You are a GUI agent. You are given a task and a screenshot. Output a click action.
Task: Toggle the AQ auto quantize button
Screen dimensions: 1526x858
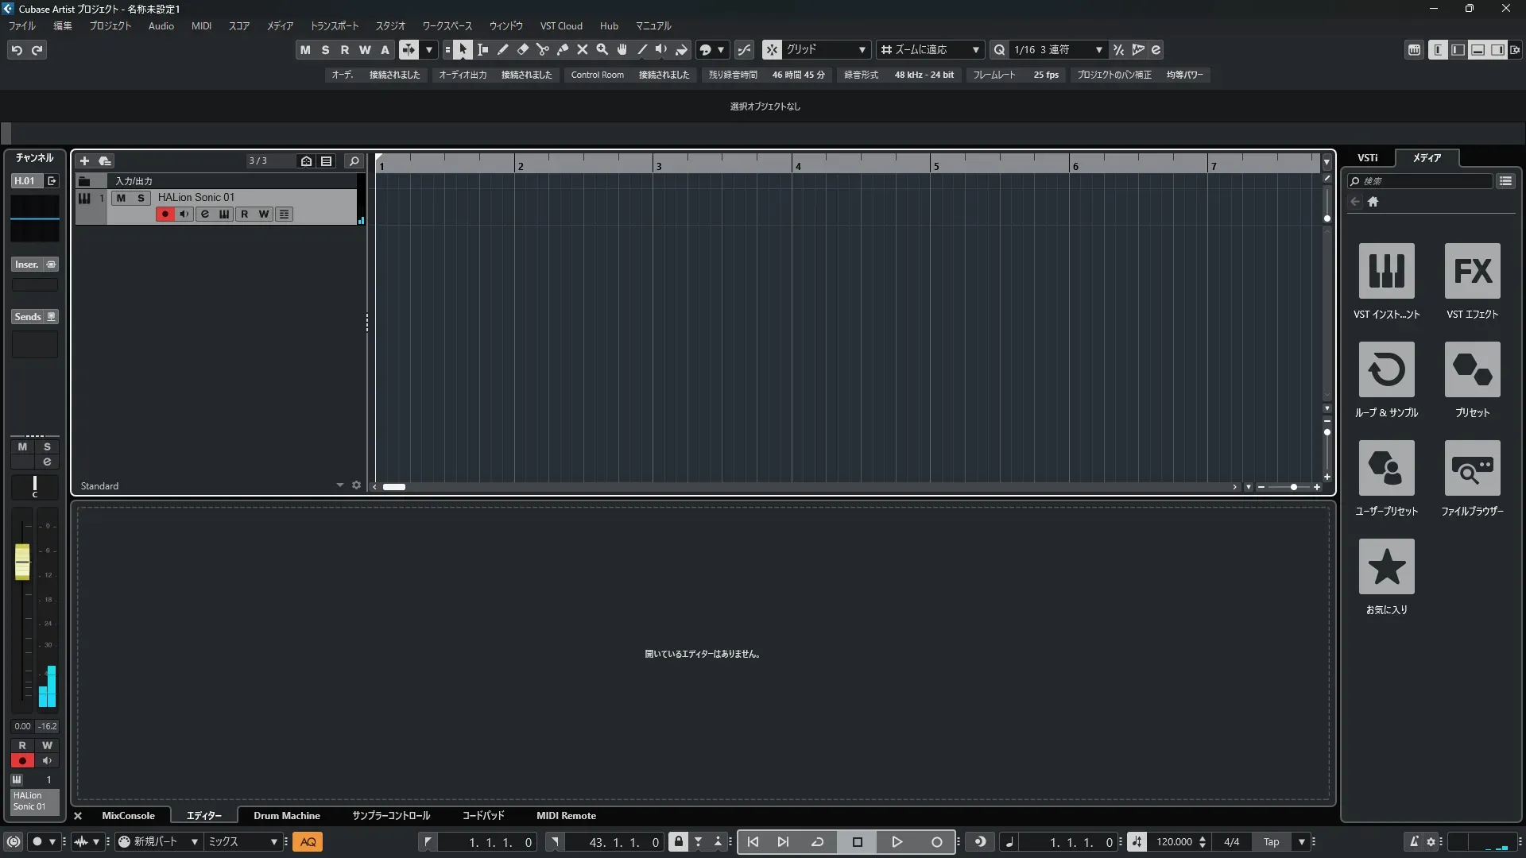tap(308, 842)
